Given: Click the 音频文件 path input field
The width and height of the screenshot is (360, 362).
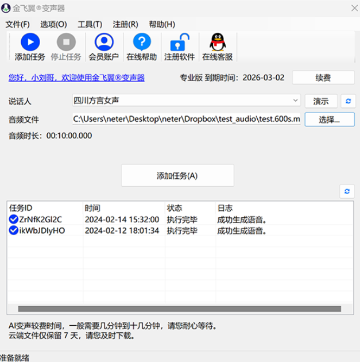Looking at the screenshot, I should click(187, 119).
